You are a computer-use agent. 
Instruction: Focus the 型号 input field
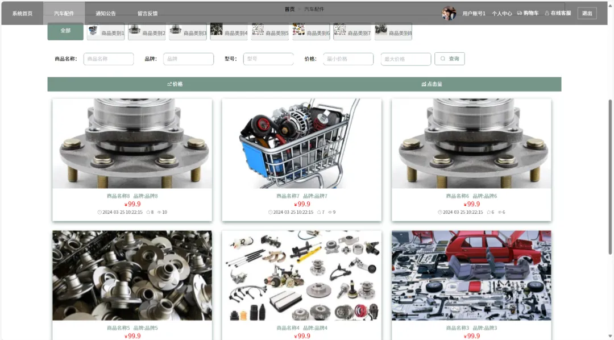(x=268, y=59)
